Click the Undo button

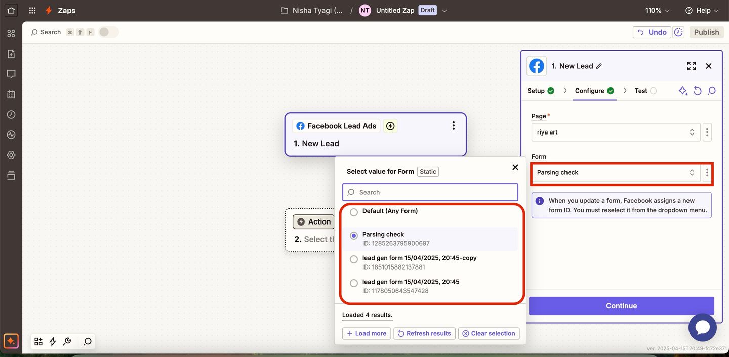[652, 32]
